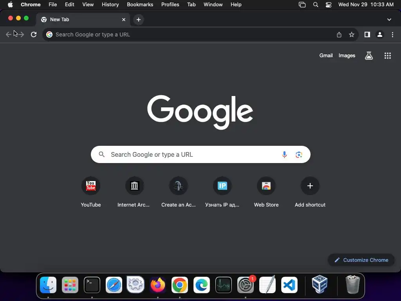
Task: Reload the current page
Action: (x=34, y=34)
